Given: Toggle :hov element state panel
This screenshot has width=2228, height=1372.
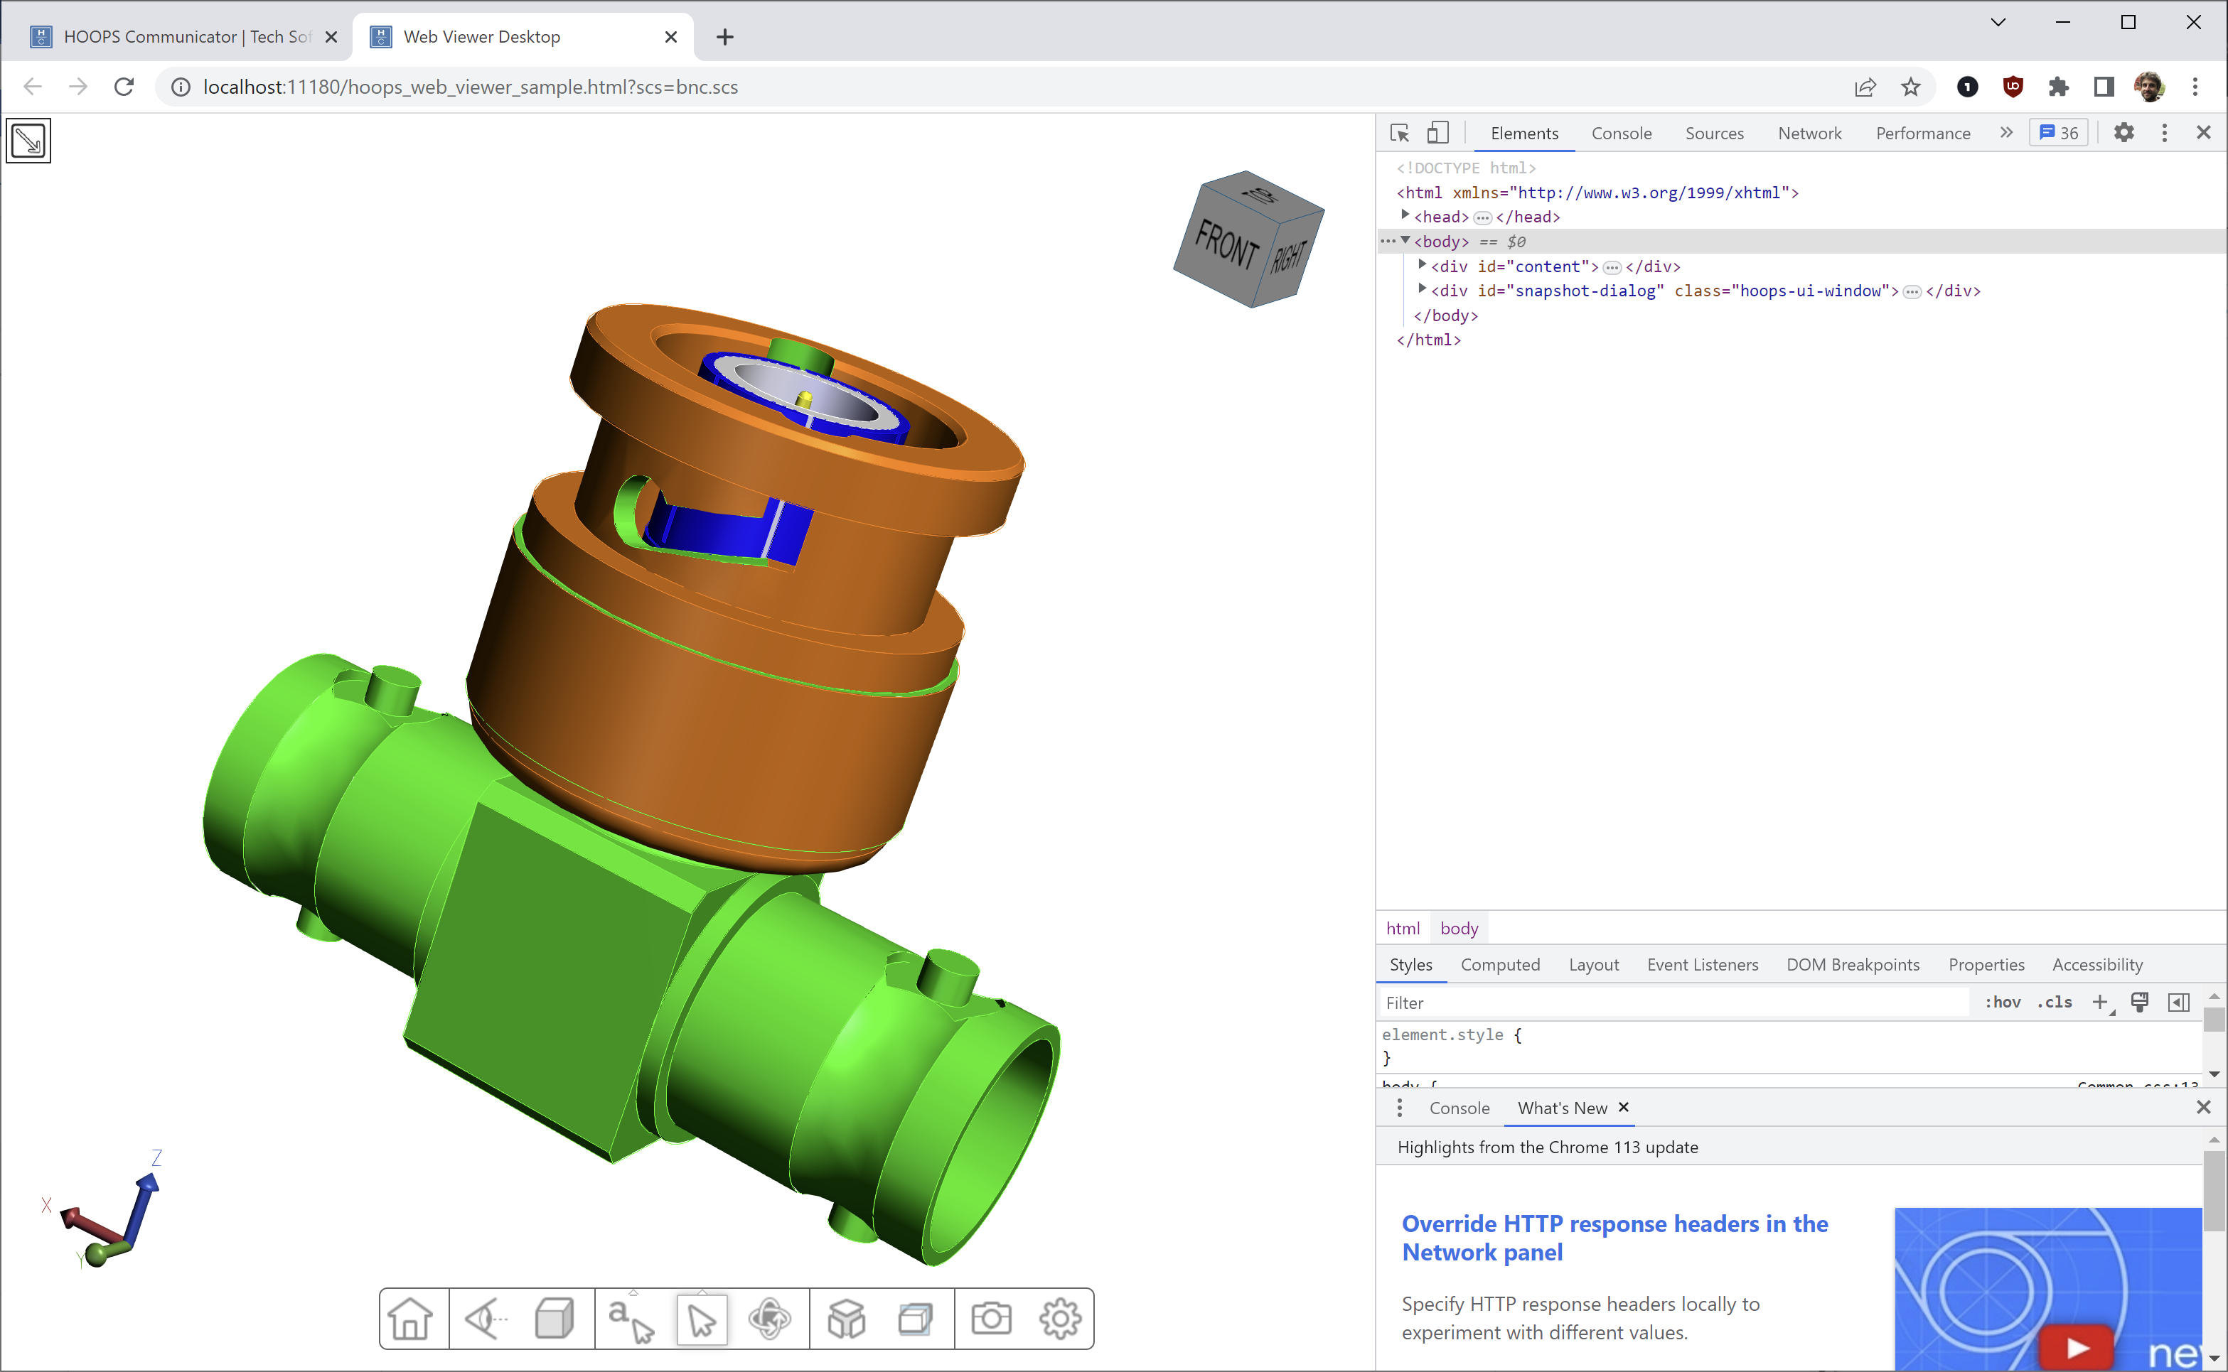Looking at the screenshot, I should click(2002, 1002).
